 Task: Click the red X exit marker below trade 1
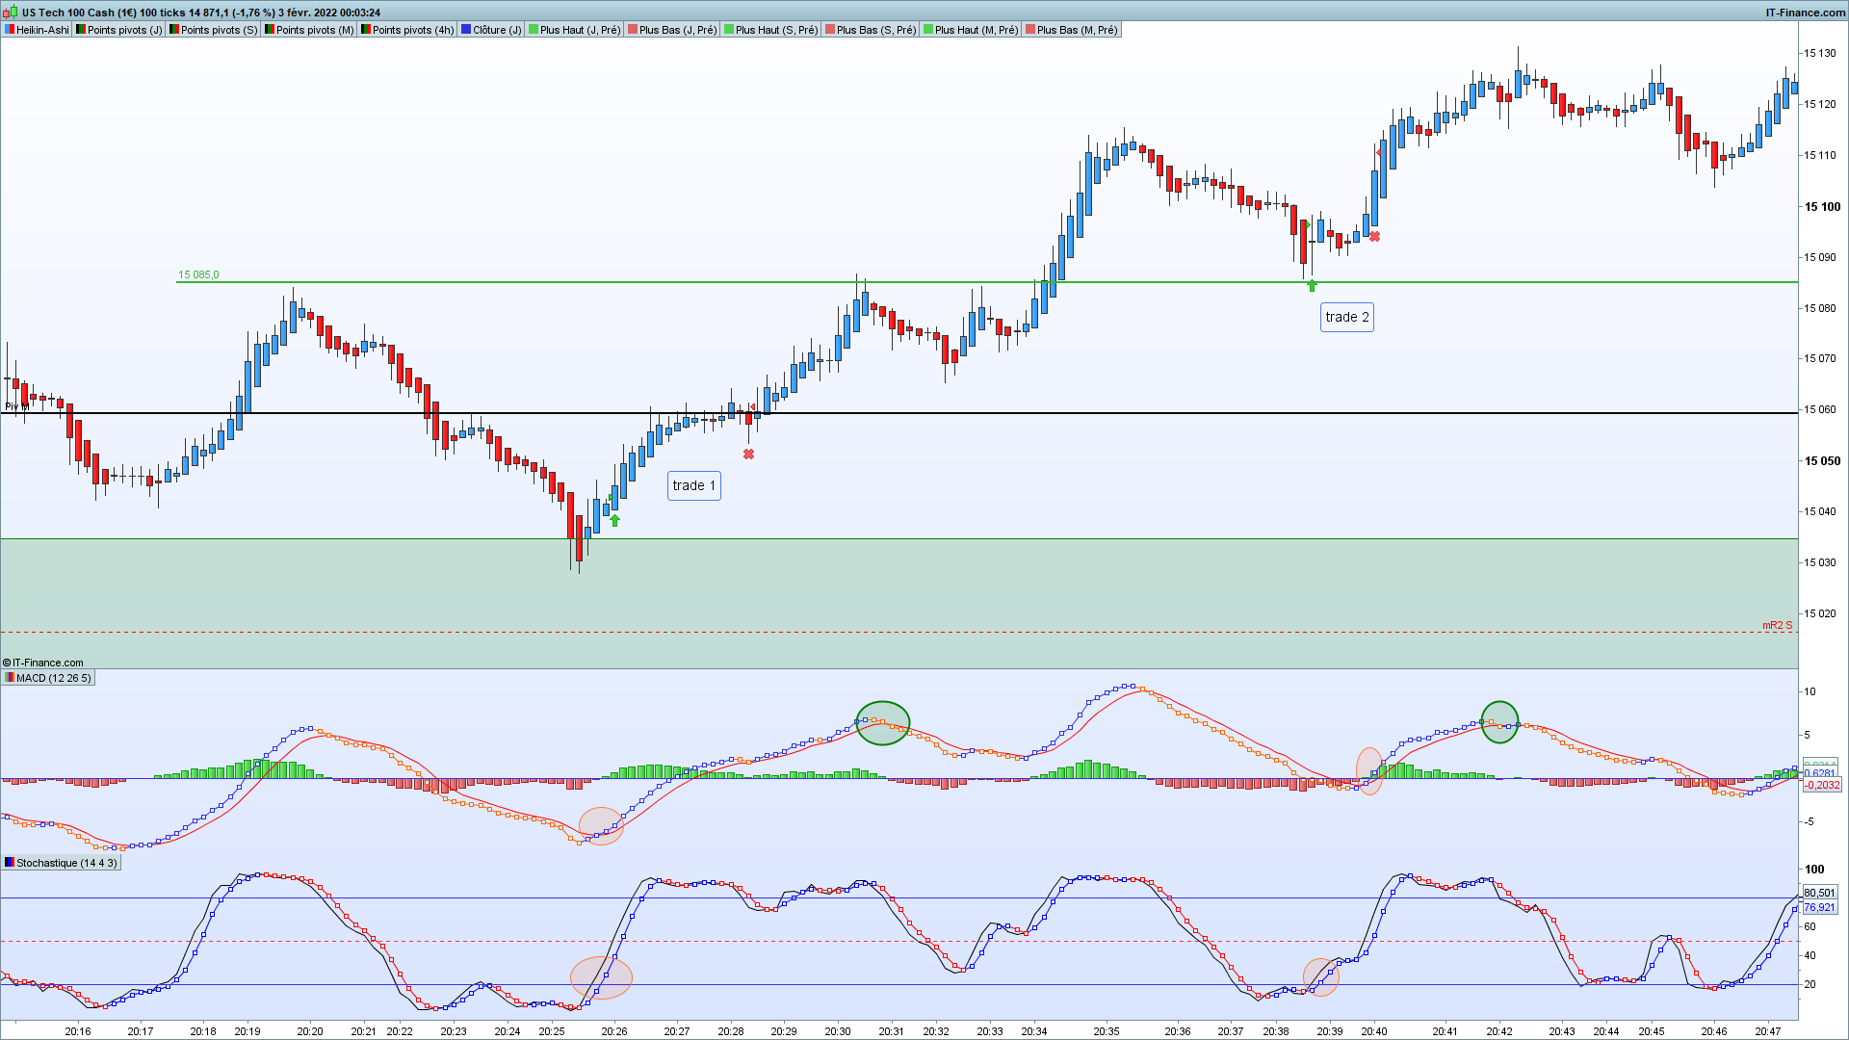point(748,455)
